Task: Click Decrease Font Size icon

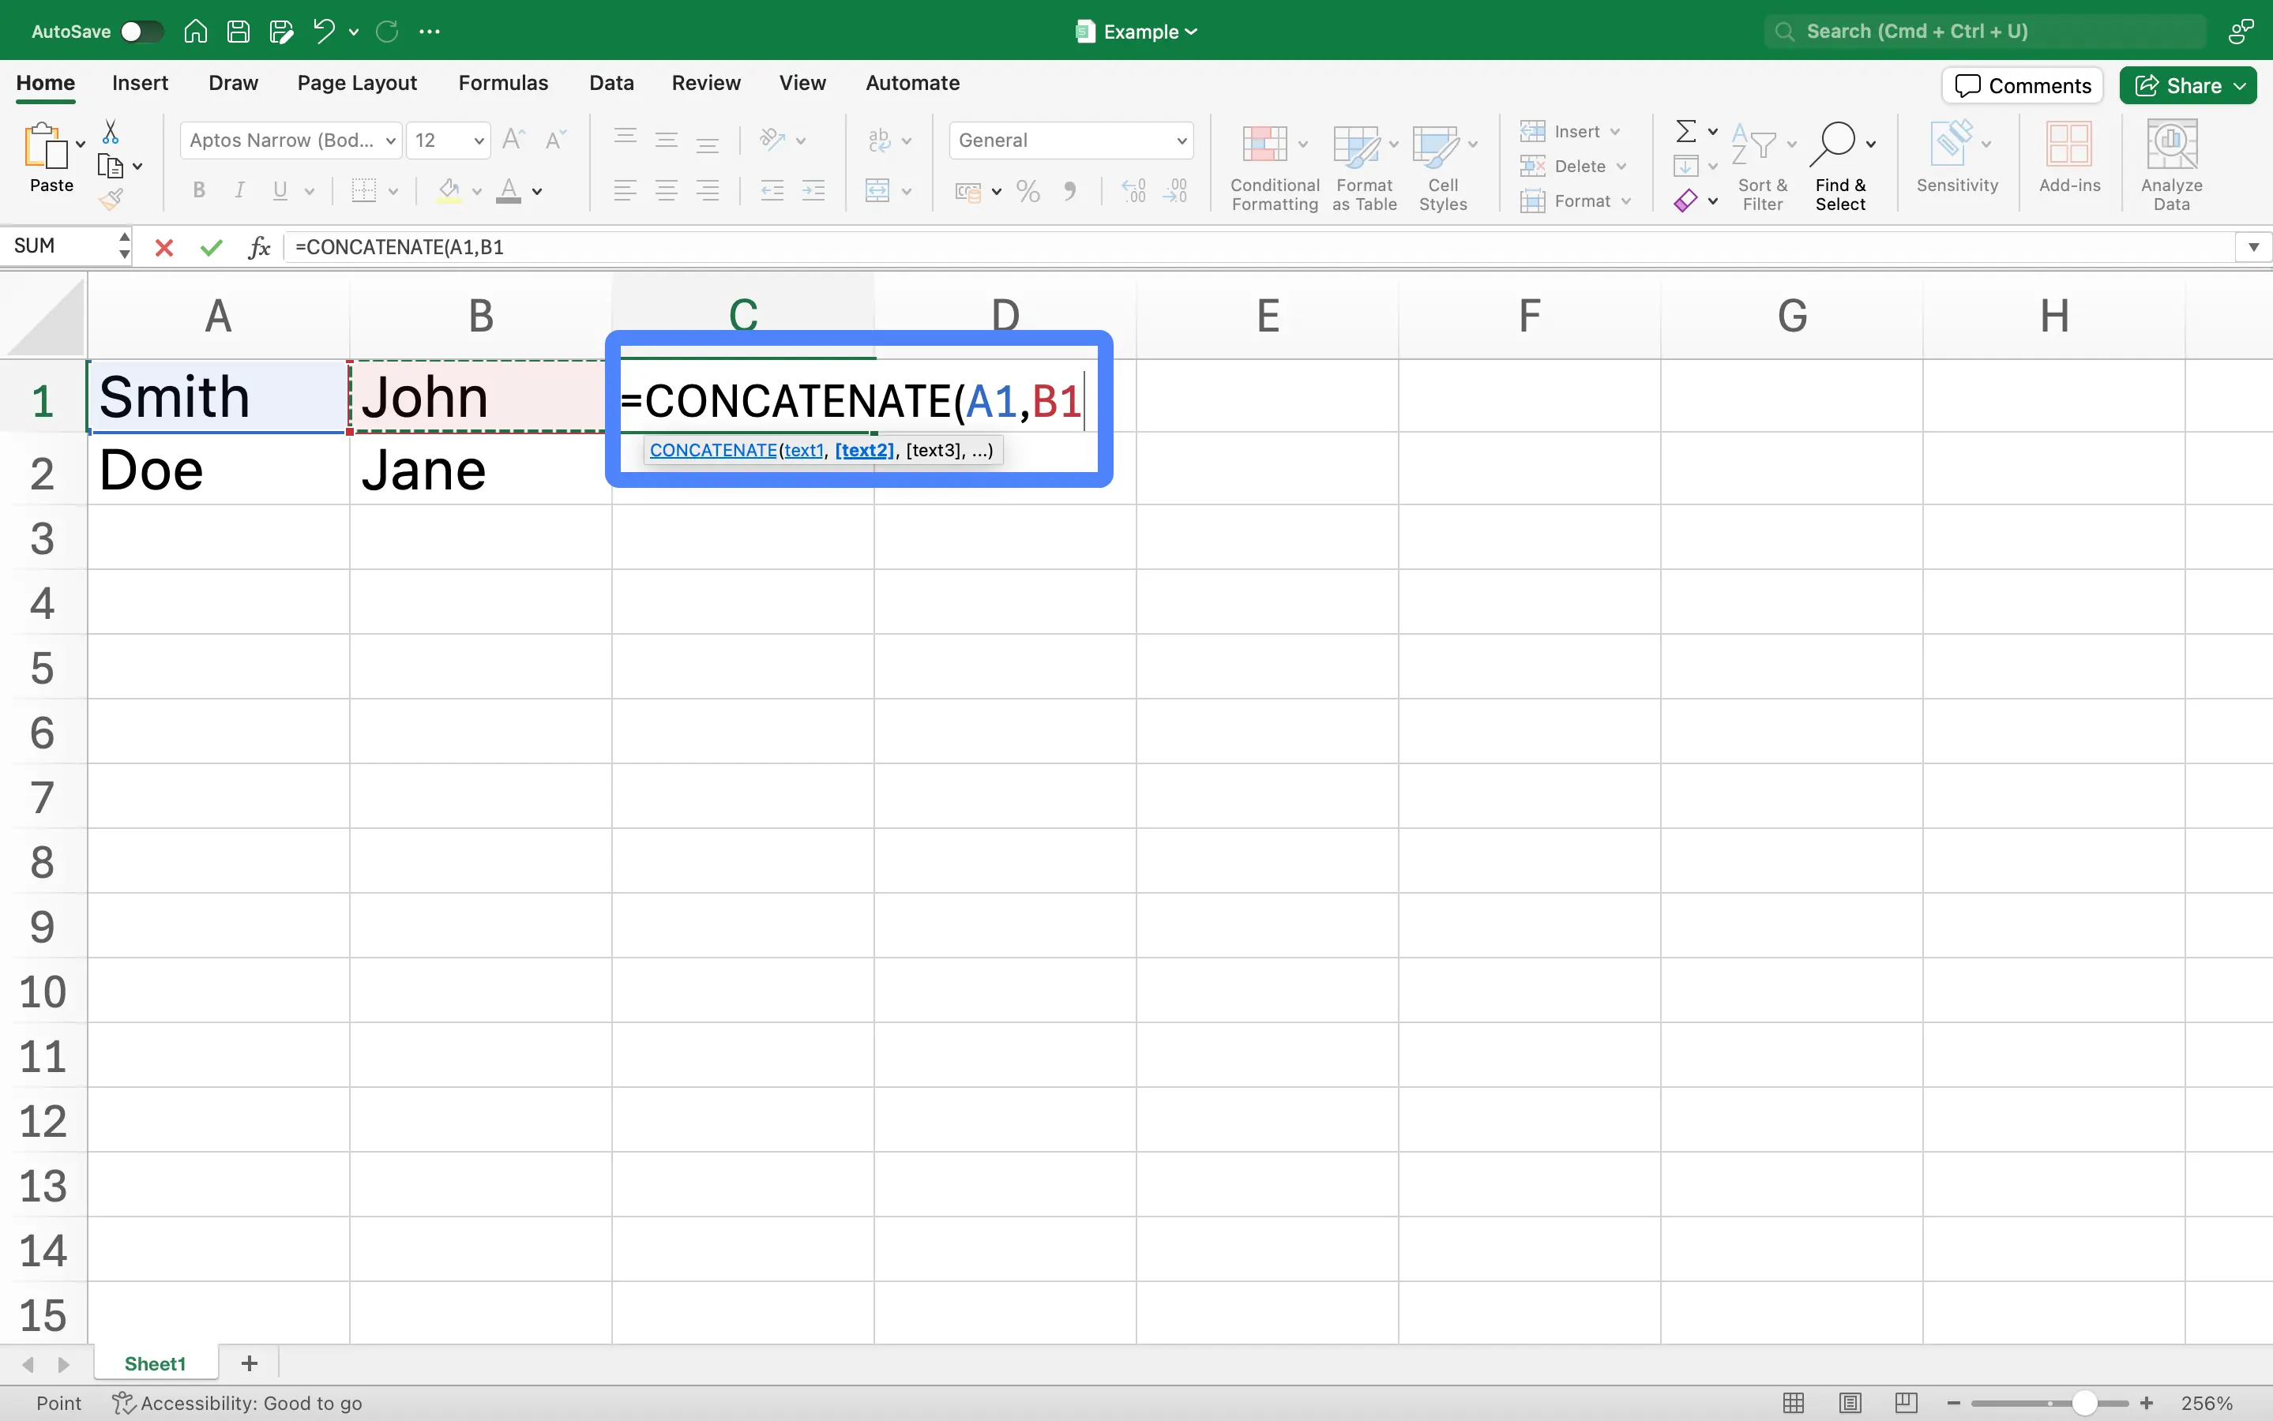Action: pyautogui.click(x=555, y=140)
